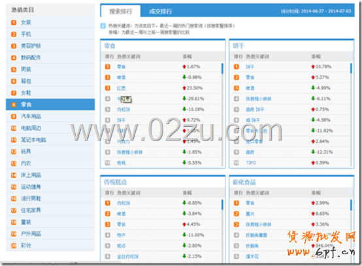Click the blue info icon beside 热搜关键词 description
Screen dimensions: 362x266
tap(103, 26)
